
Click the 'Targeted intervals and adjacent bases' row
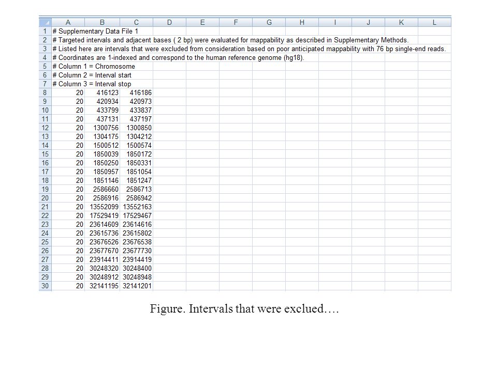[x=230, y=40]
